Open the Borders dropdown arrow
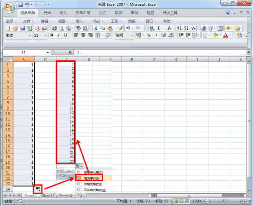The height and width of the screenshot is (206, 253). click(210, 35)
